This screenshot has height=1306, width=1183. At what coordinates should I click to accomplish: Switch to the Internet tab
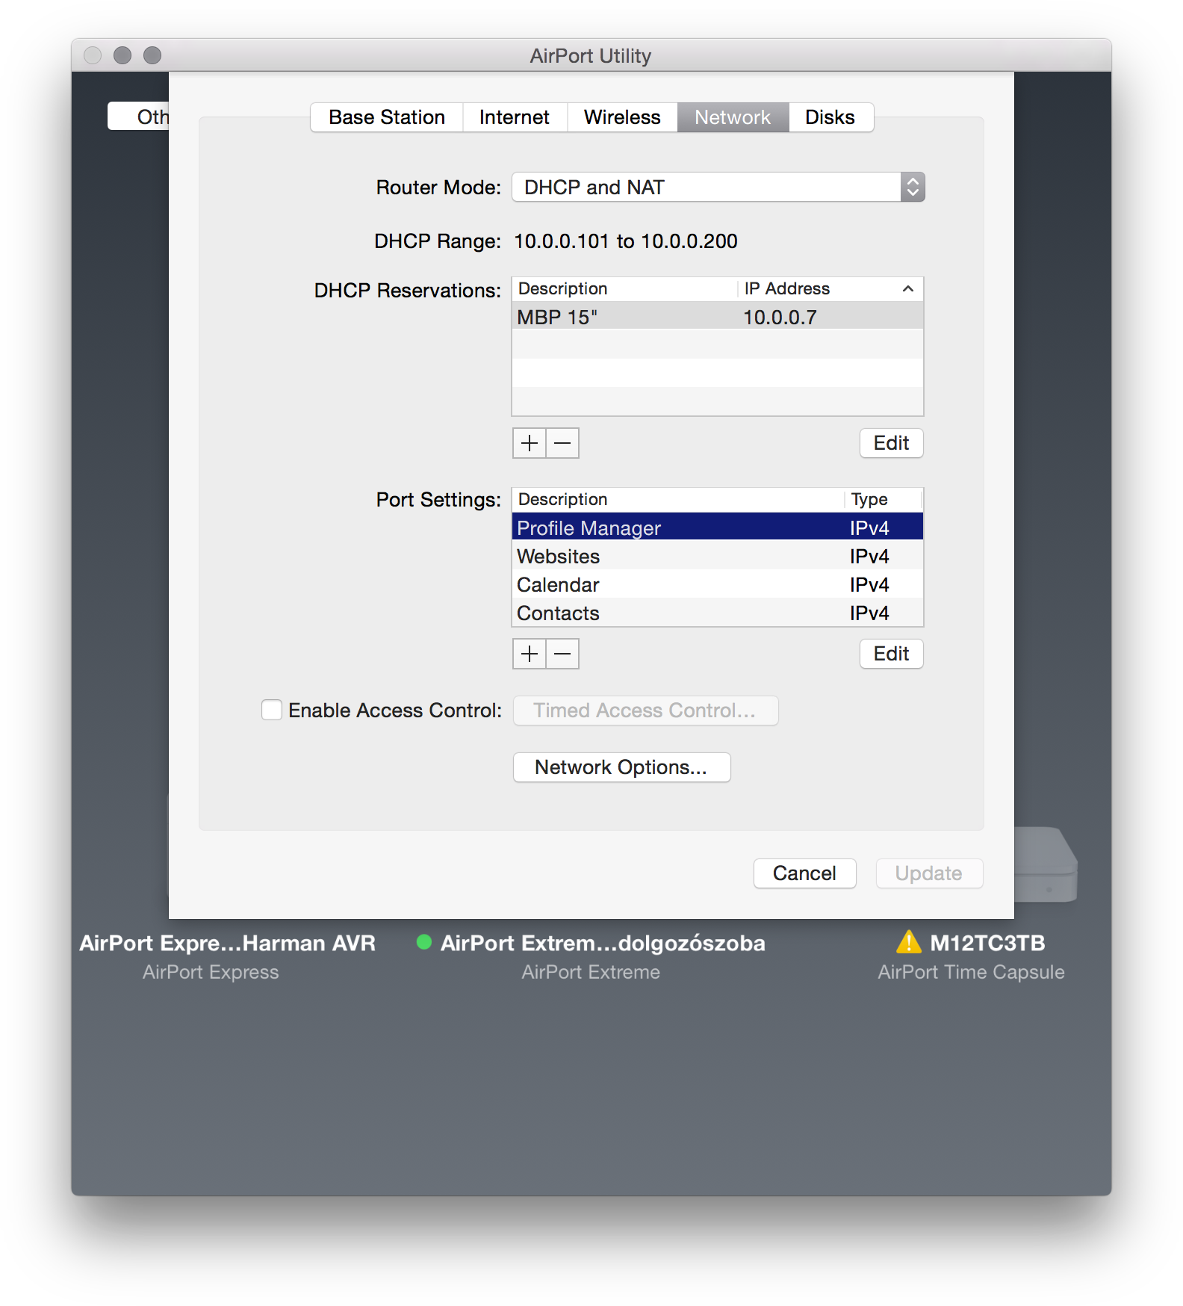coord(515,117)
